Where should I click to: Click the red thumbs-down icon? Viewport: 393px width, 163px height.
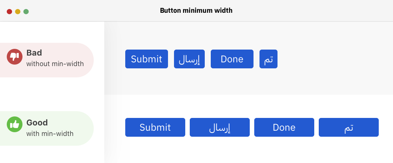(15, 57)
